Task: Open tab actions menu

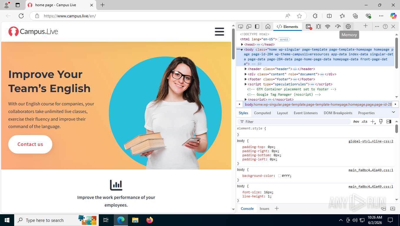Action: click(x=18, y=5)
